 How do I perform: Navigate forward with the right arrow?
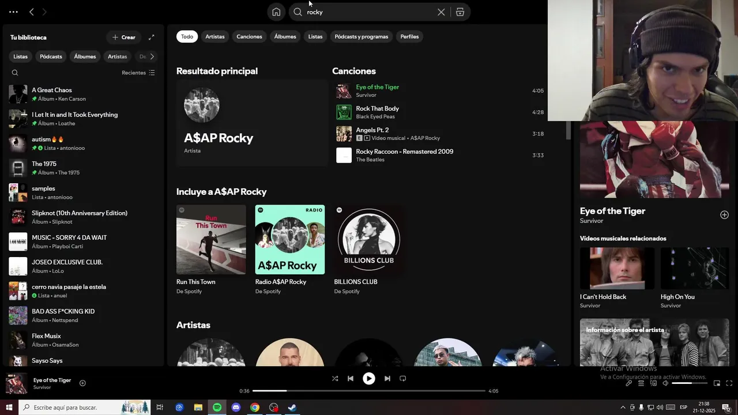pos(44,12)
